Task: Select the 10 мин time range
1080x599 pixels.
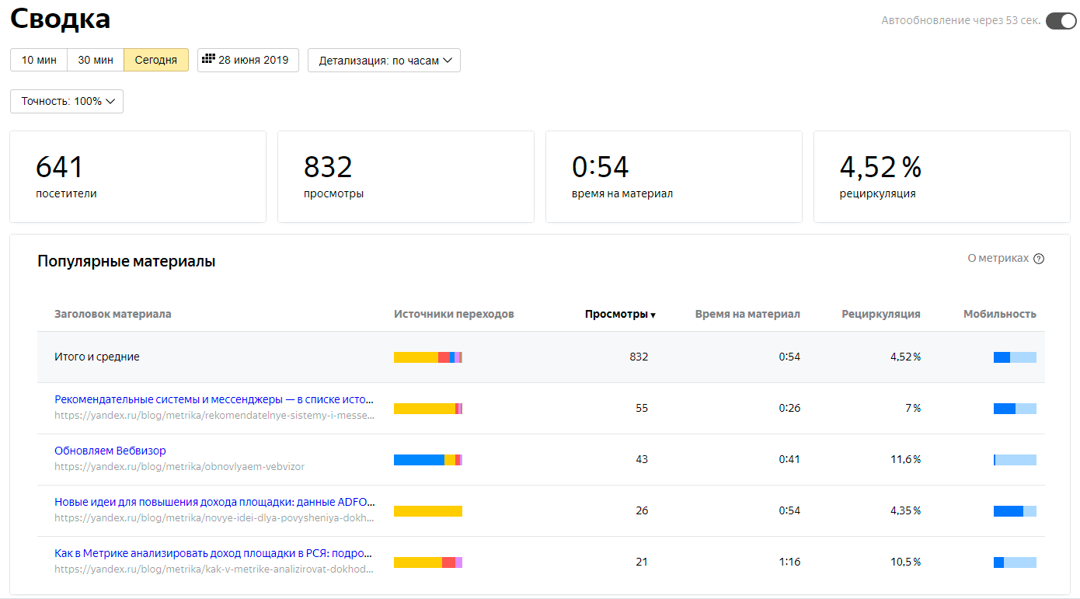Action: [x=39, y=60]
